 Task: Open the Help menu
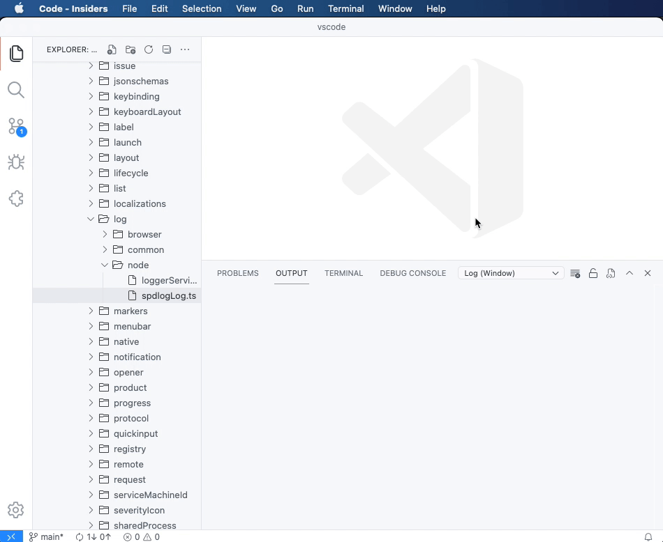436,8
